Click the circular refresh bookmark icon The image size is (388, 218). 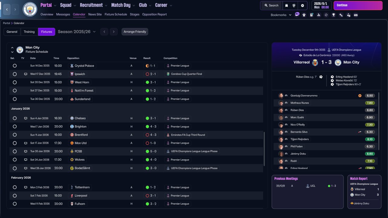[x=326, y=15]
